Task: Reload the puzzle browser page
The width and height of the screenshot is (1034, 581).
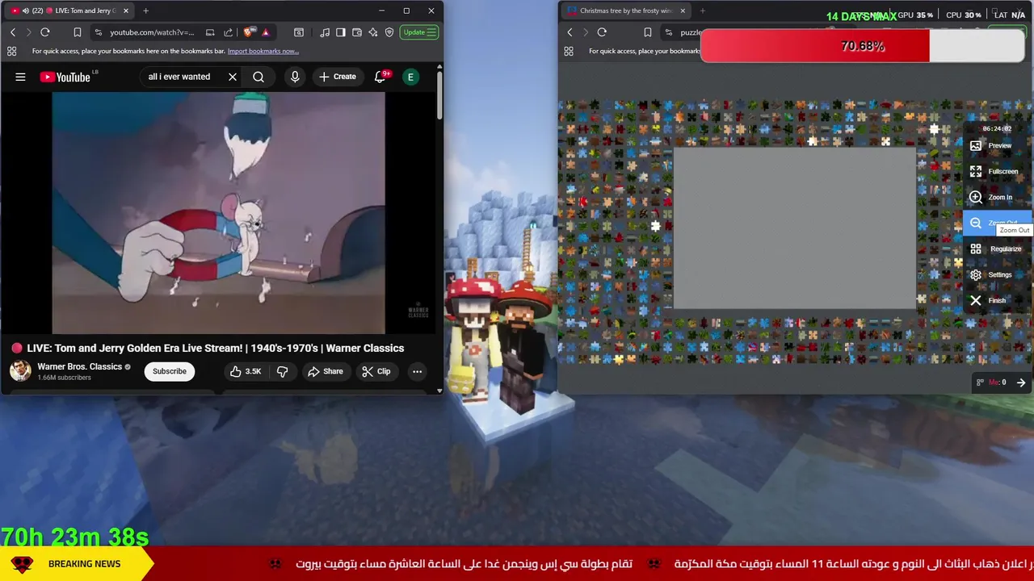Action: [602, 32]
